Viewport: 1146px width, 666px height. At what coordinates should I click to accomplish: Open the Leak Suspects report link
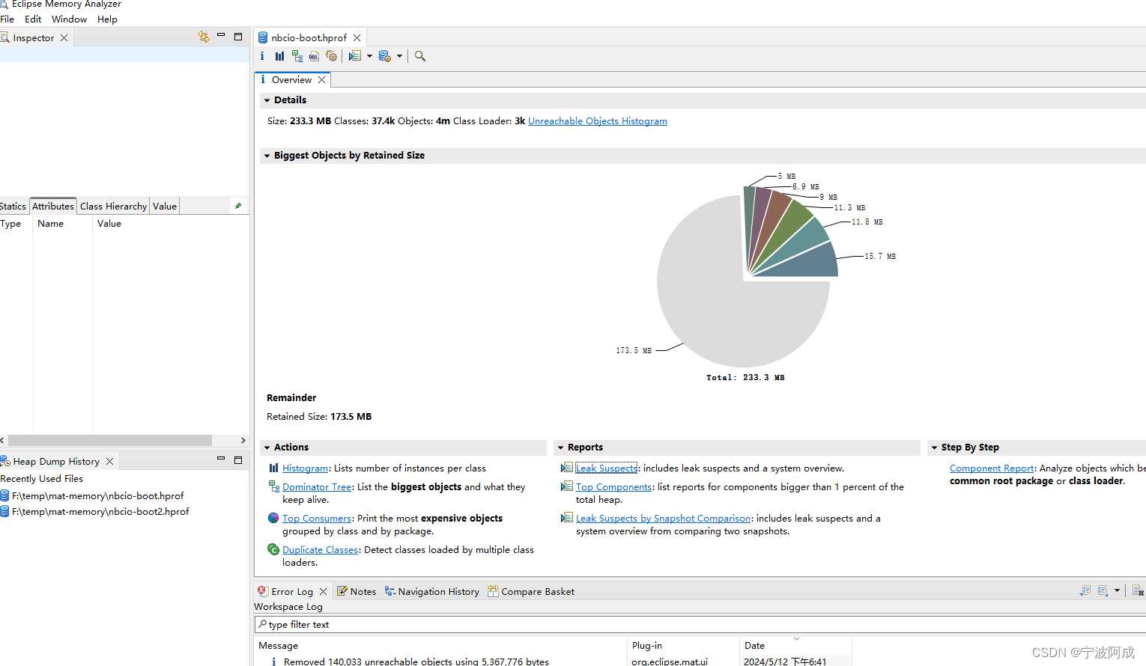pyautogui.click(x=606, y=468)
